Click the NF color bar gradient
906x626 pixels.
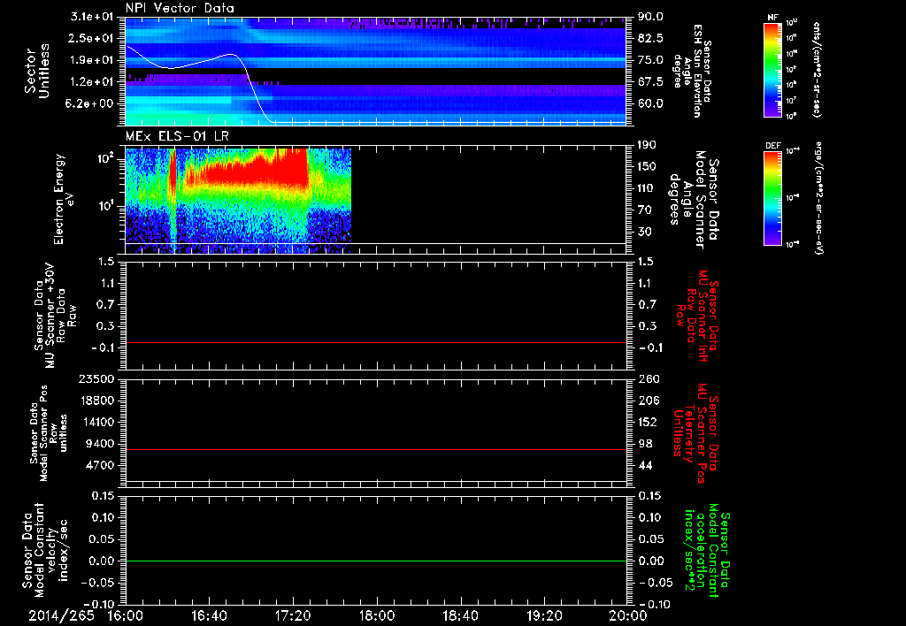(x=772, y=69)
